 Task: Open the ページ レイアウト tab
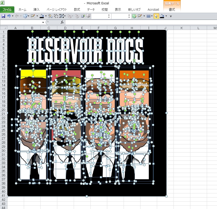tap(57, 9)
